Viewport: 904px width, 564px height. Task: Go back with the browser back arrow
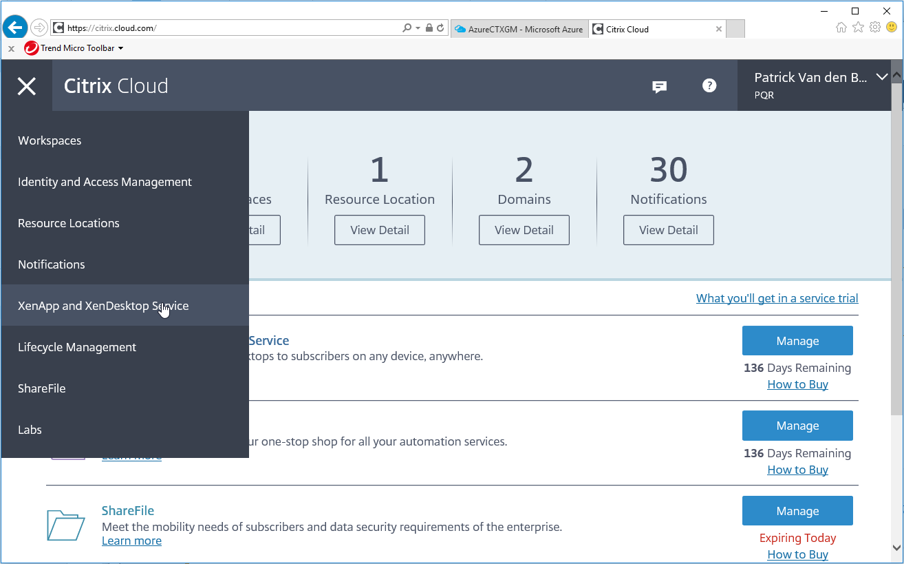(15, 28)
